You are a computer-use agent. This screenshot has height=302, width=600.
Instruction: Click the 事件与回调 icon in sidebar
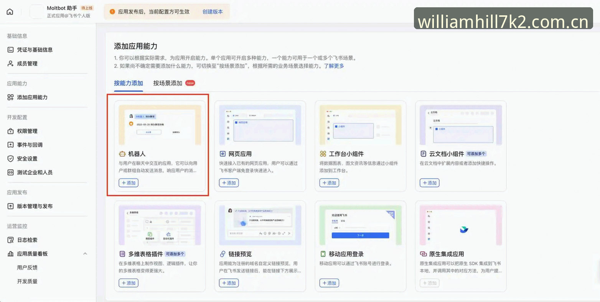coord(11,145)
